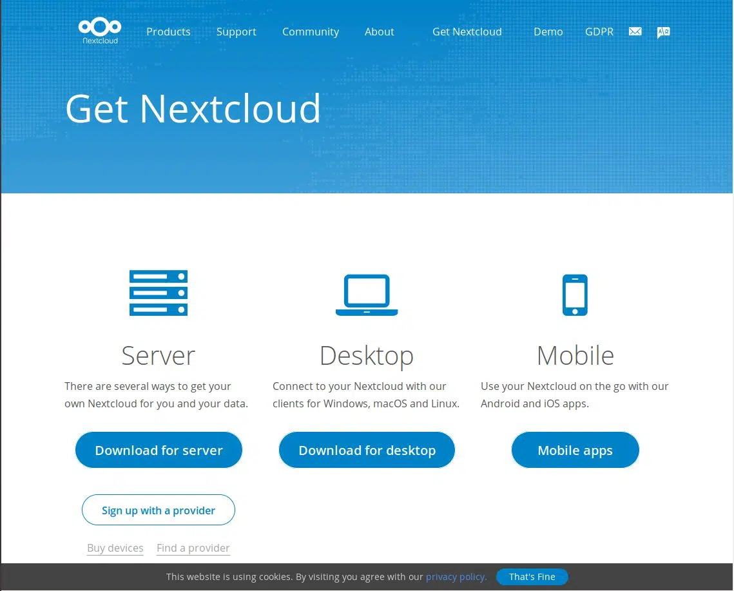Open the GDPR page from the navigation
This screenshot has width=734, height=591.
[599, 32]
